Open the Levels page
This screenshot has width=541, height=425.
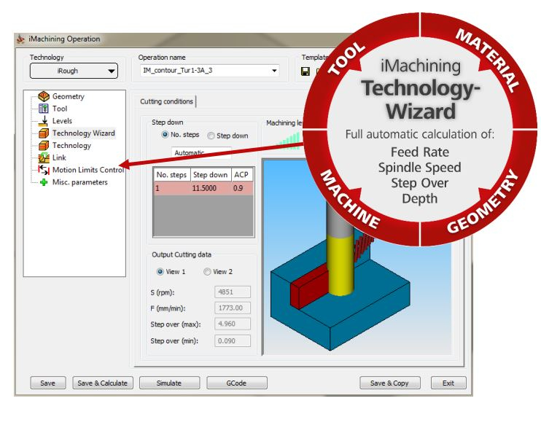(x=62, y=121)
